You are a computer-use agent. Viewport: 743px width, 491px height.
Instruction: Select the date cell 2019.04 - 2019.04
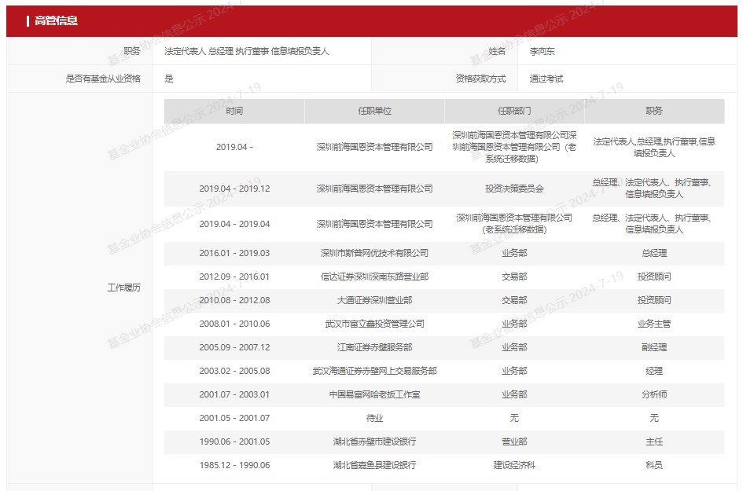[234, 224]
